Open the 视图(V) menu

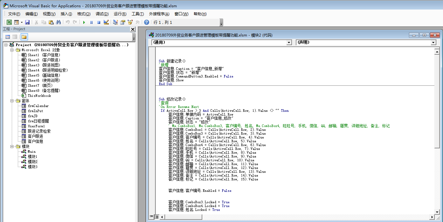[x=49, y=14]
